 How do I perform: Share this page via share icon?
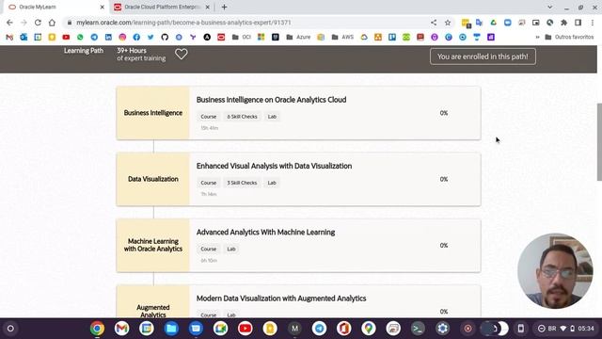(434, 23)
